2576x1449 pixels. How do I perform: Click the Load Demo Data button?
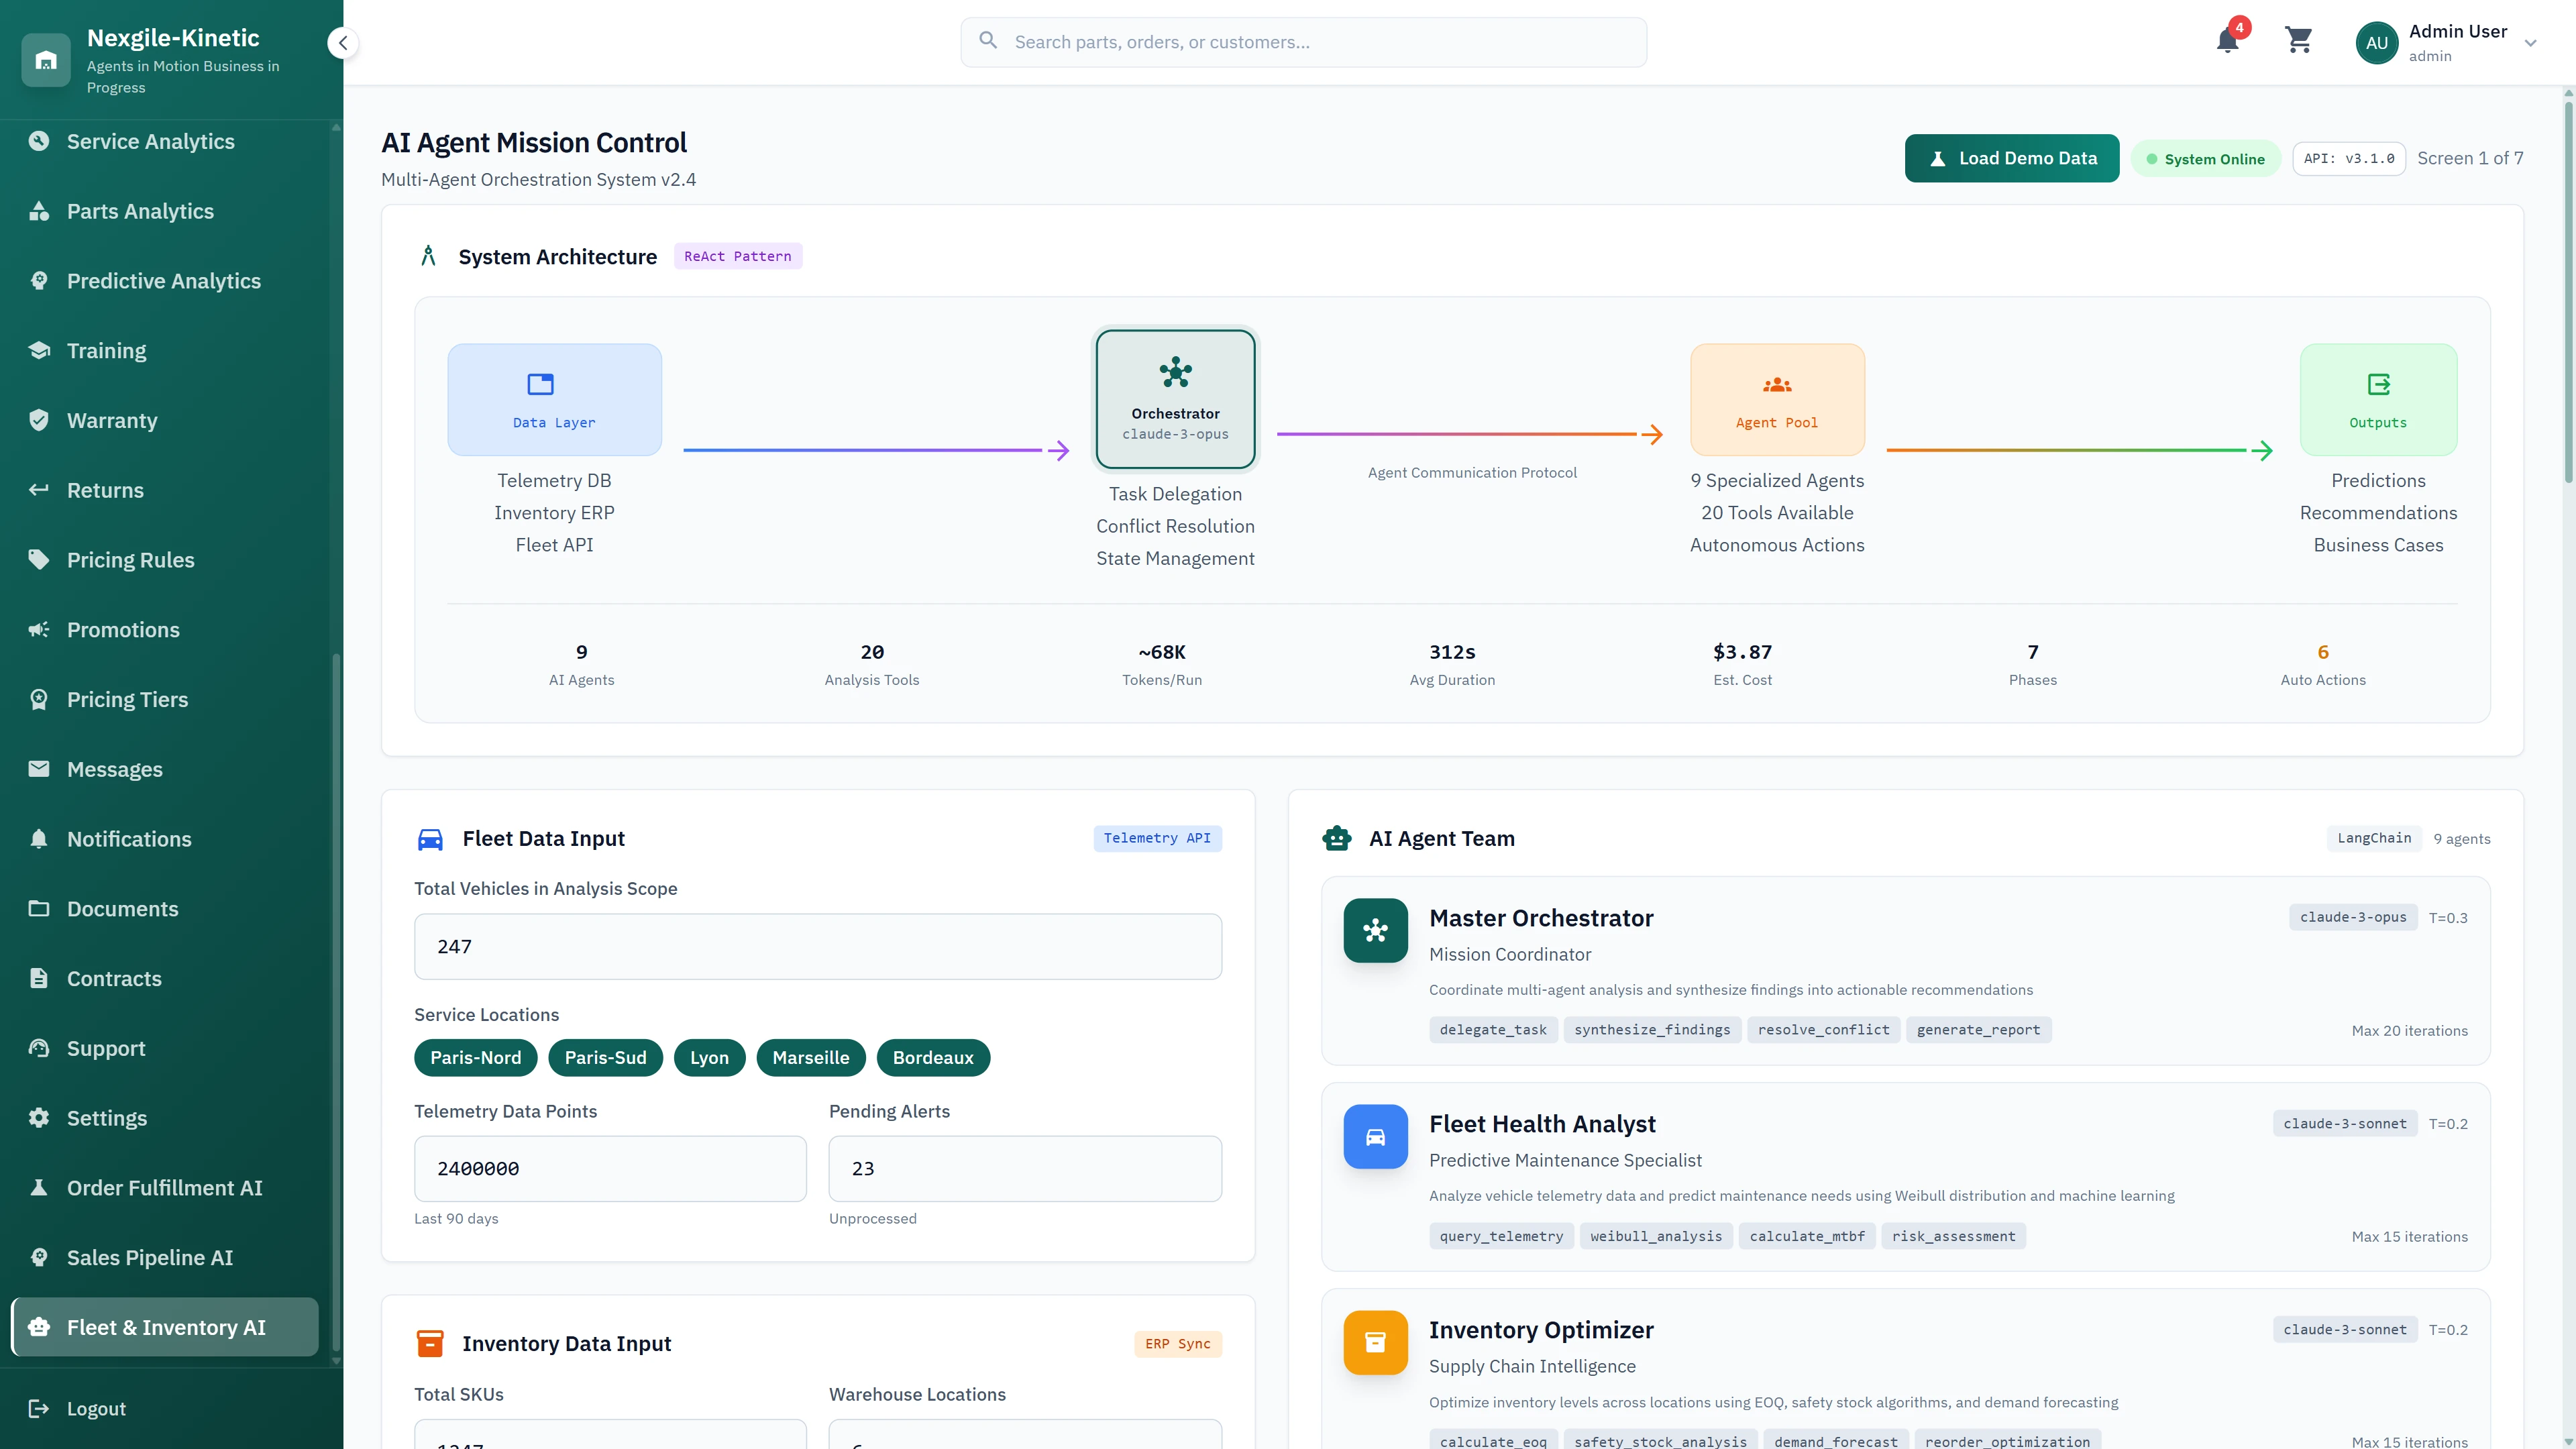[x=2011, y=158]
